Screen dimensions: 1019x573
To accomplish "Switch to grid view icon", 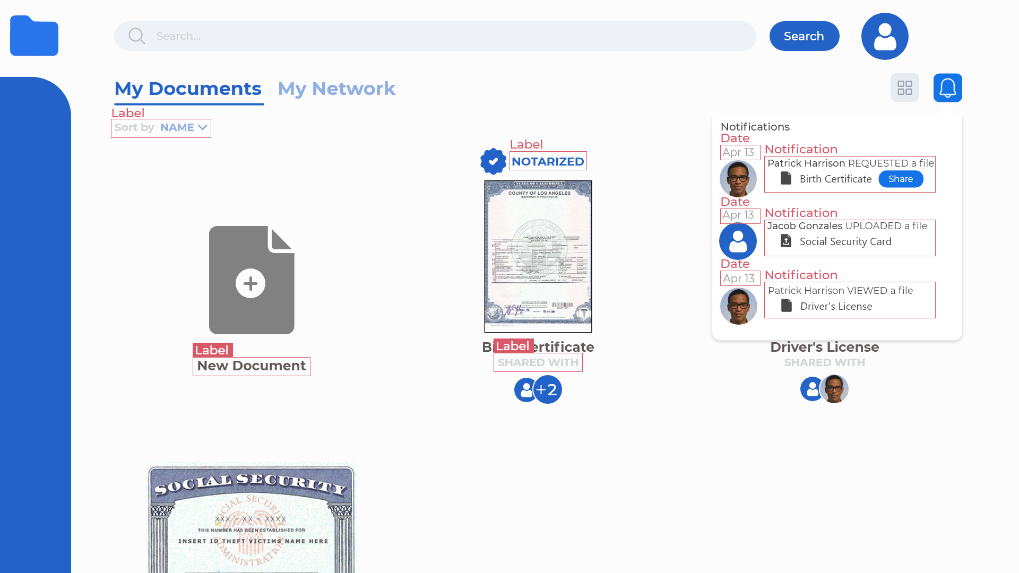I will (x=904, y=88).
